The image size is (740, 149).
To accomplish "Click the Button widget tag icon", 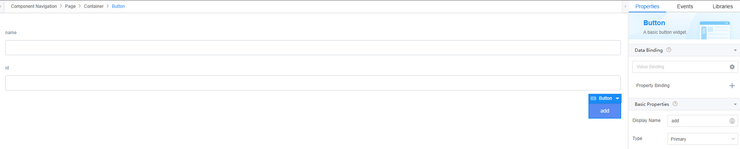I will 593,98.
